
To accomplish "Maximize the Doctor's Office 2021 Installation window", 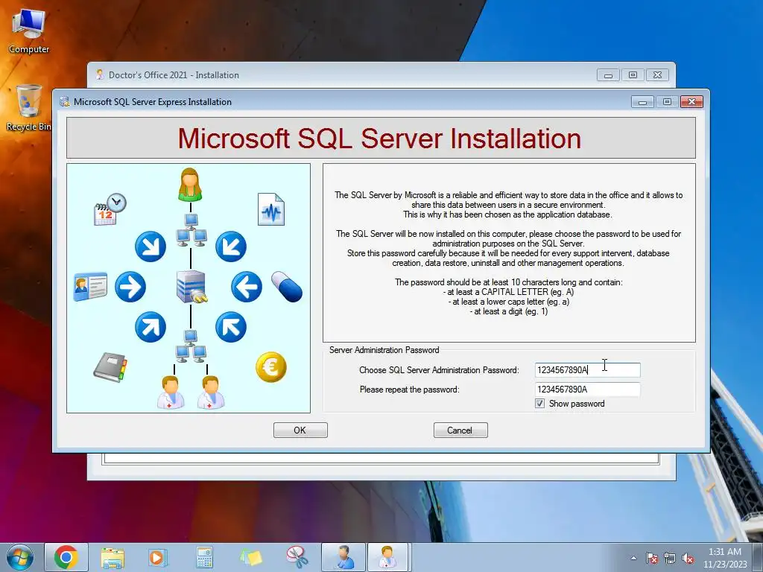I will tap(633, 75).
